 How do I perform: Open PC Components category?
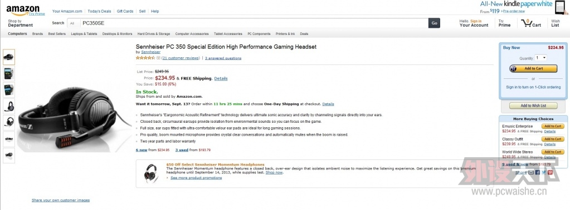[x=259, y=34]
